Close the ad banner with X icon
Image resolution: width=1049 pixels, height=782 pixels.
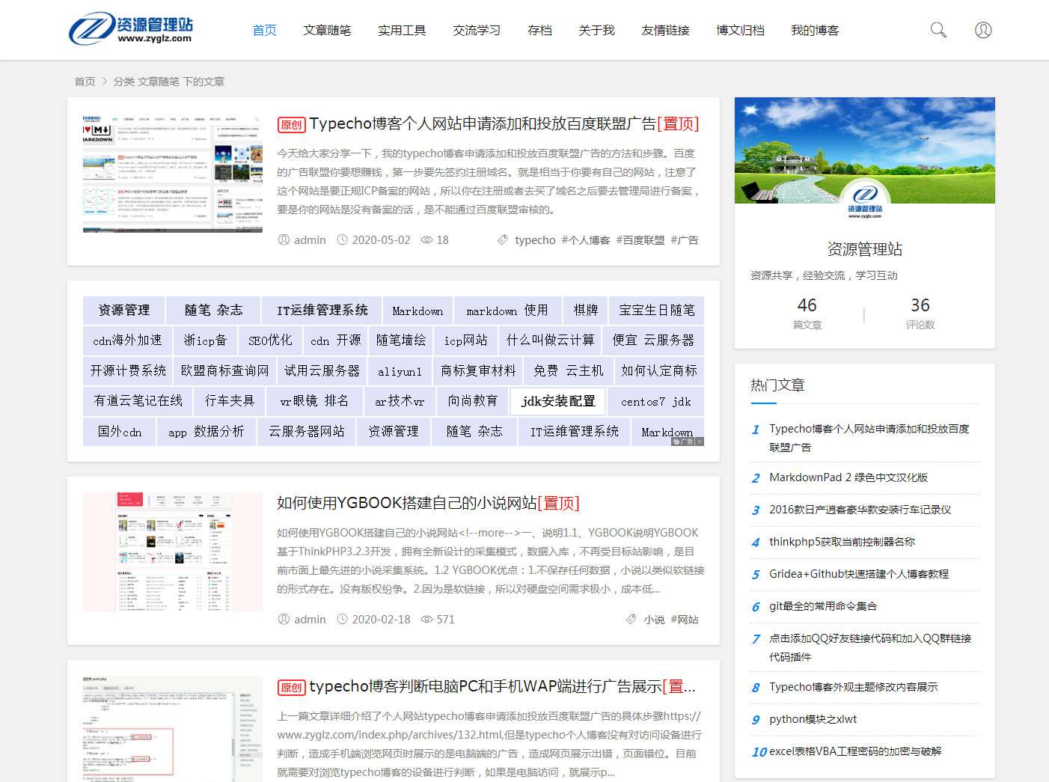(700, 442)
